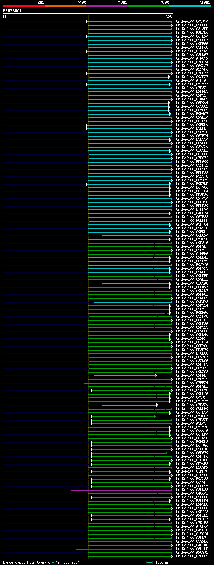The image size is (214, 565).
Task: Select the UniRef100_Q8H9D1 label
Action: [x=192, y=169]
